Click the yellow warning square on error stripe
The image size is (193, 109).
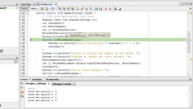click(191, 13)
